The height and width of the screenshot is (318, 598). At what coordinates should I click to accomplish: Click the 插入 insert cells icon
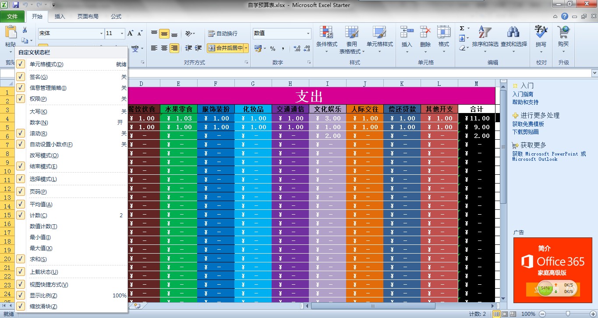[407, 33]
